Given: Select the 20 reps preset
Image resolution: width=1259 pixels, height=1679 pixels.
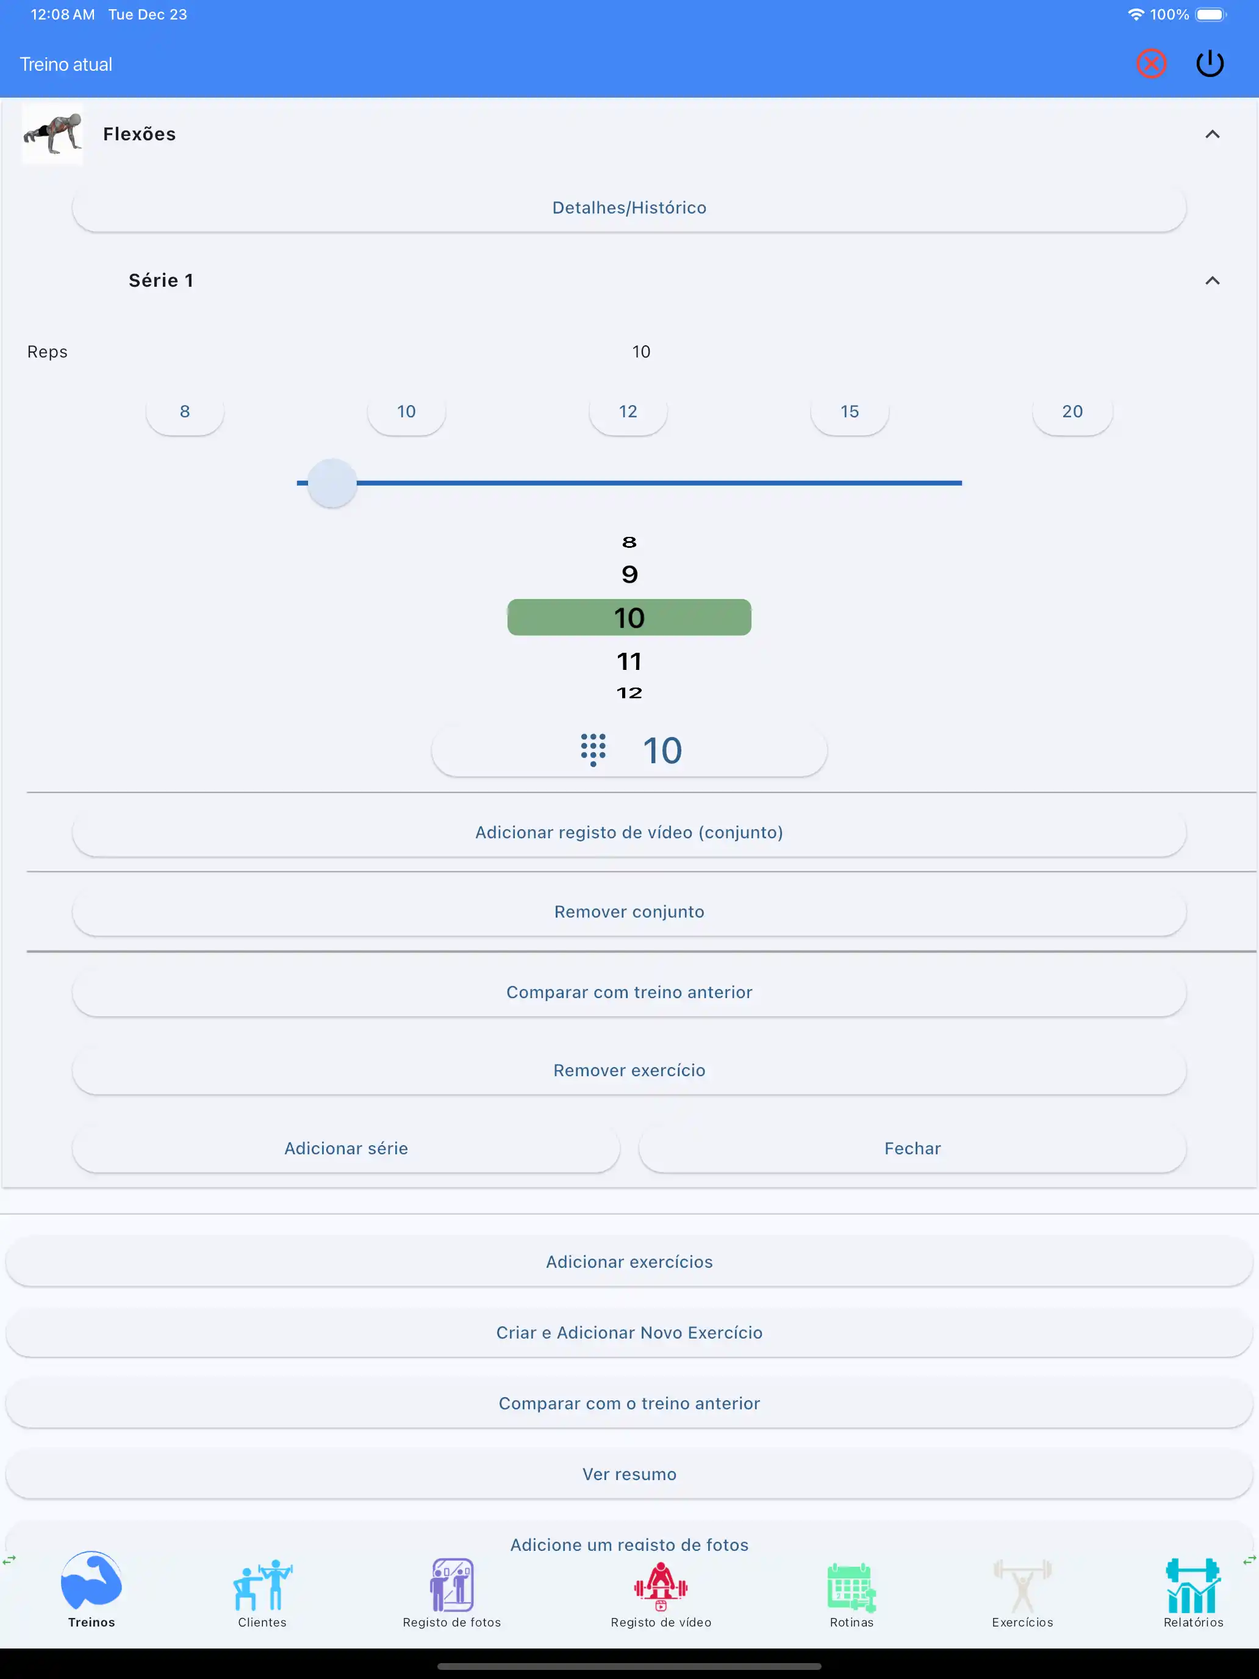Looking at the screenshot, I should pos(1072,411).
